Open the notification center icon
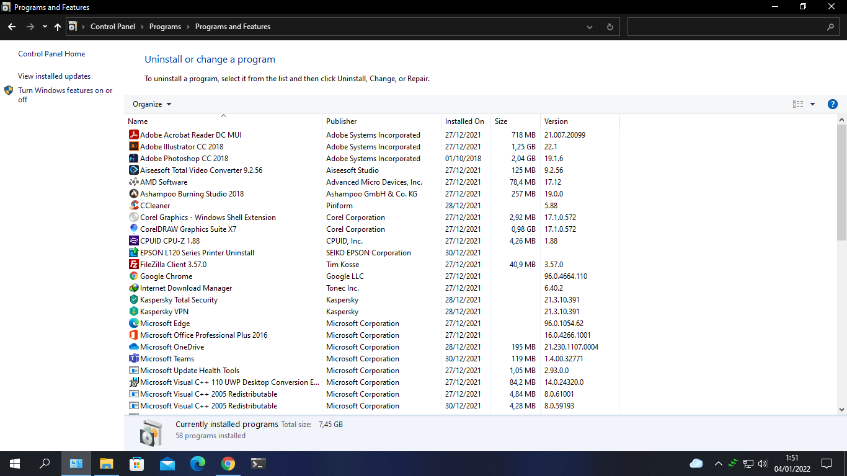The image size is (847, 476). pos(827,464)
